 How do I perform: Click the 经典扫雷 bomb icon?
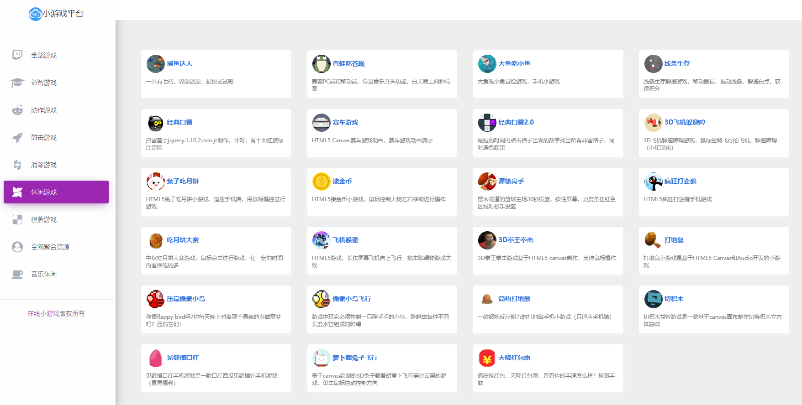coord(155,123)
